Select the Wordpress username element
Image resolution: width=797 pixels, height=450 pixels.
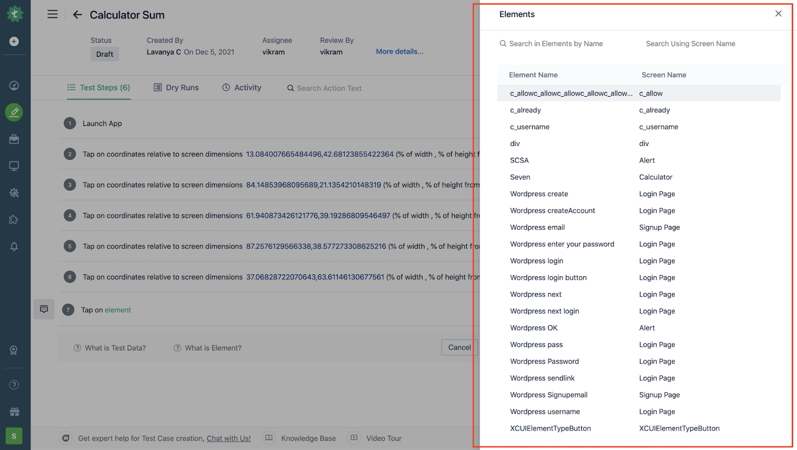[x=639, y=412]
